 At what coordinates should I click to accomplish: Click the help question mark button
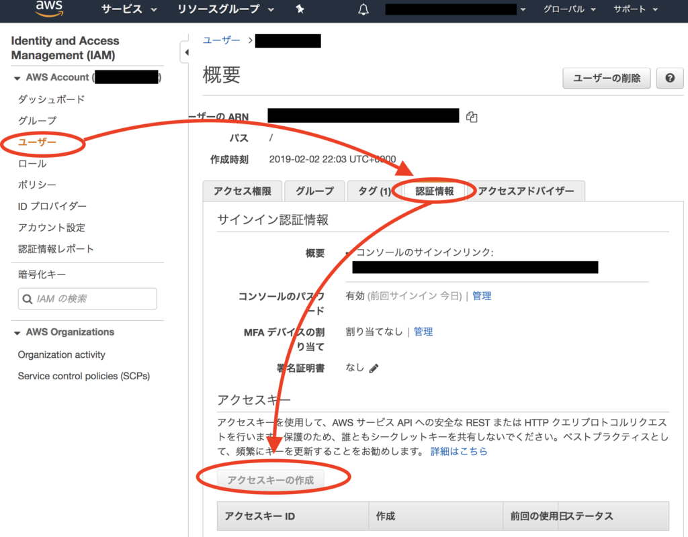670,78
